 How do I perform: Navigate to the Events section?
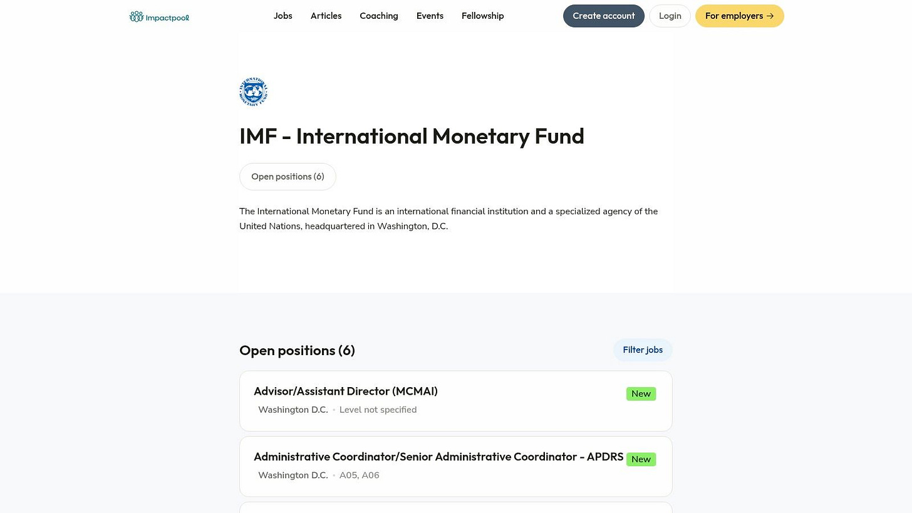pyautogui.click(x=430, y=16)
